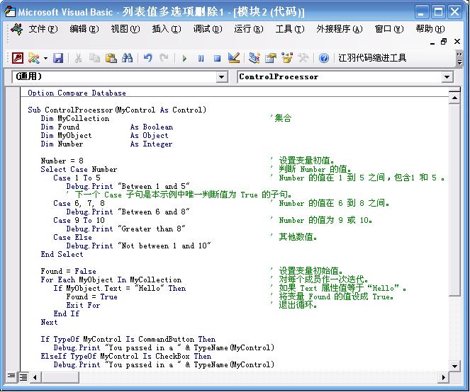Close the inner code window
Image resolution: width=470 pixels, height=392 pixels.
coord(457,42)
